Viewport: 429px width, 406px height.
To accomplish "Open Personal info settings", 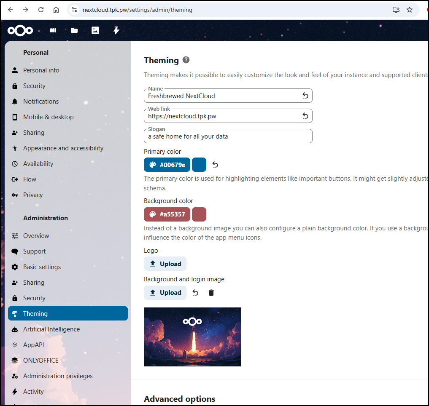I will tap(68, 70).
